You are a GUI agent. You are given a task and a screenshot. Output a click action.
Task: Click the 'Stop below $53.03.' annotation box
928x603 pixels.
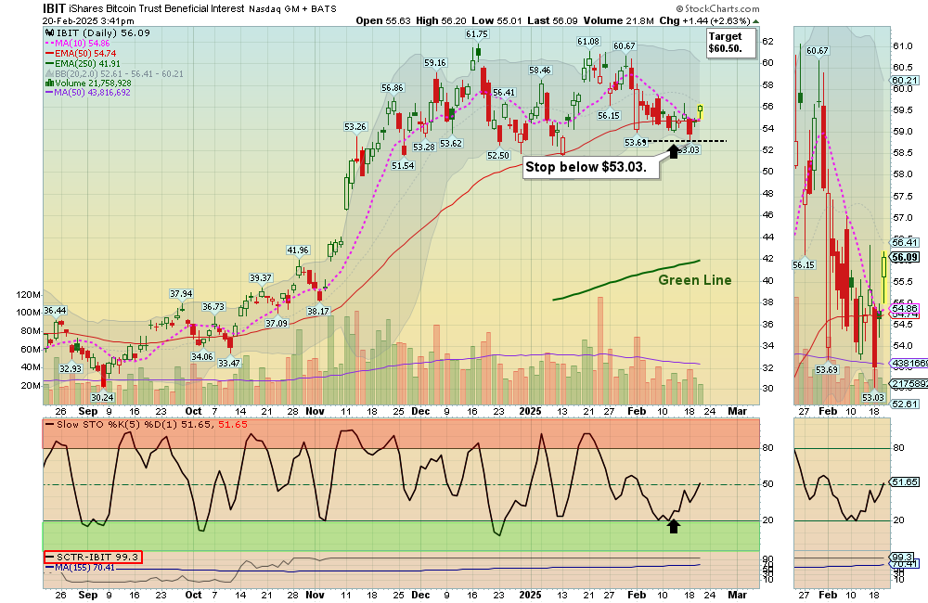click(x=591, y=167)
